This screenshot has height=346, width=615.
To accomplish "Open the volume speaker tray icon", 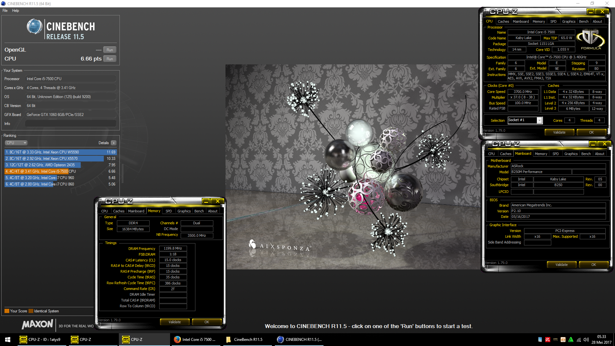I will coord(586,340).
